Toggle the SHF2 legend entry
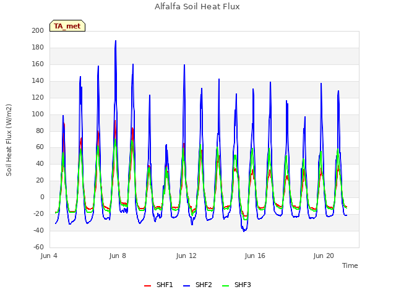Screen dimensions: 396x297 pyautogui.click(x=197, y=285)
